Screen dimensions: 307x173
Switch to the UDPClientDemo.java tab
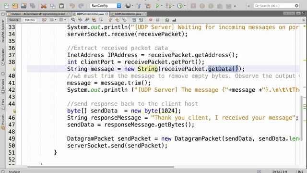pyautogui.click(x=128, y=14)
